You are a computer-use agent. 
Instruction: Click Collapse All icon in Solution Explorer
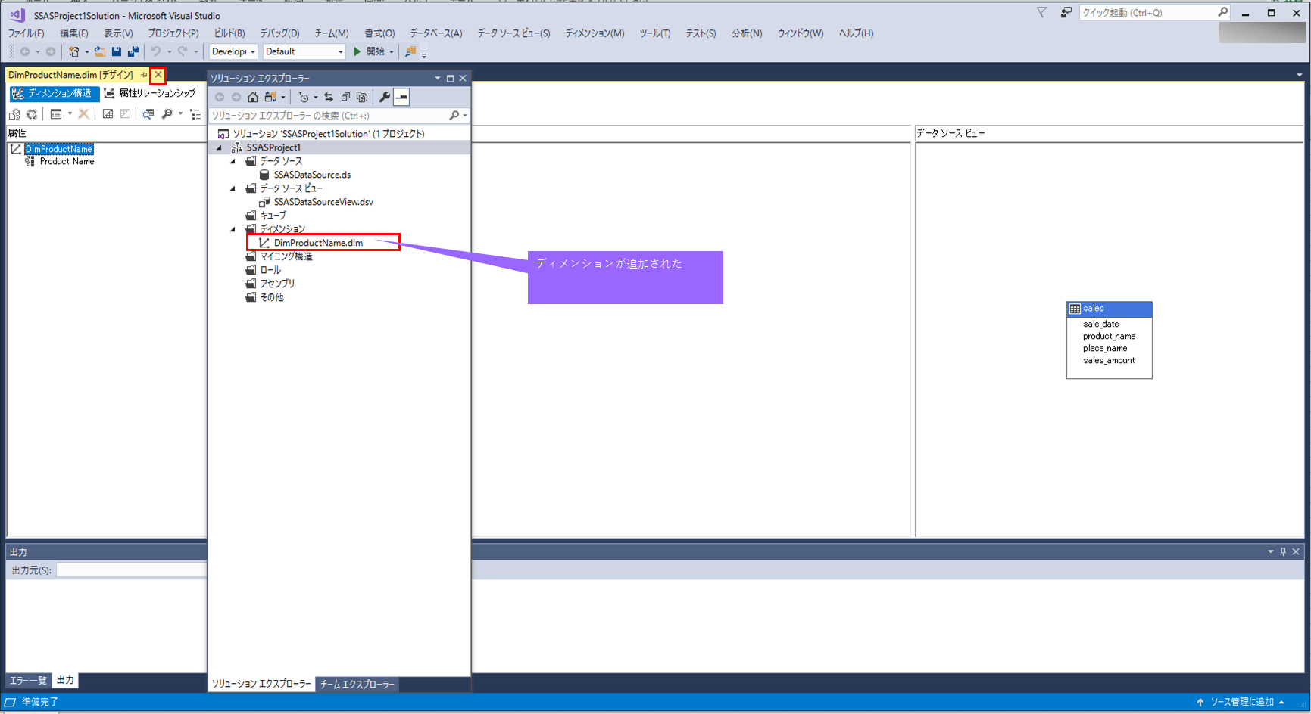pos(345,97)
